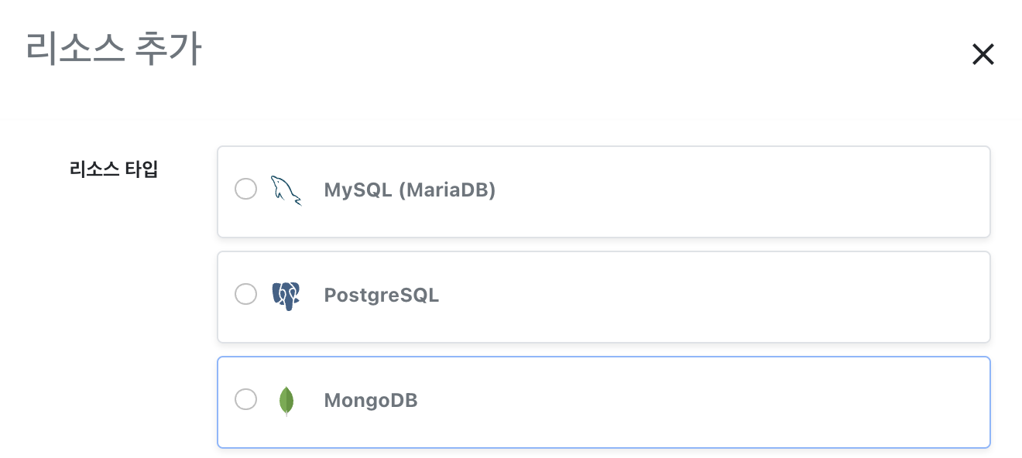
Task: Click the "MySQL (MariaDB)" text label
Action: pyautogui.click(x=410, y=190)
